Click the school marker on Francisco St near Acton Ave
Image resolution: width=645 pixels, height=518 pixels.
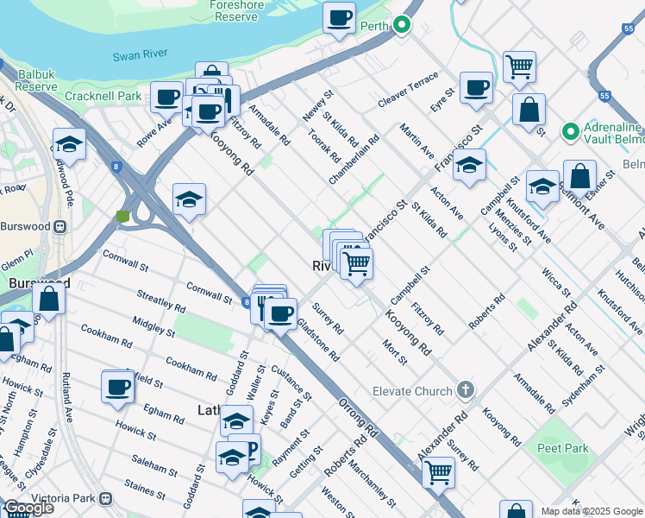tap(469, 167)
